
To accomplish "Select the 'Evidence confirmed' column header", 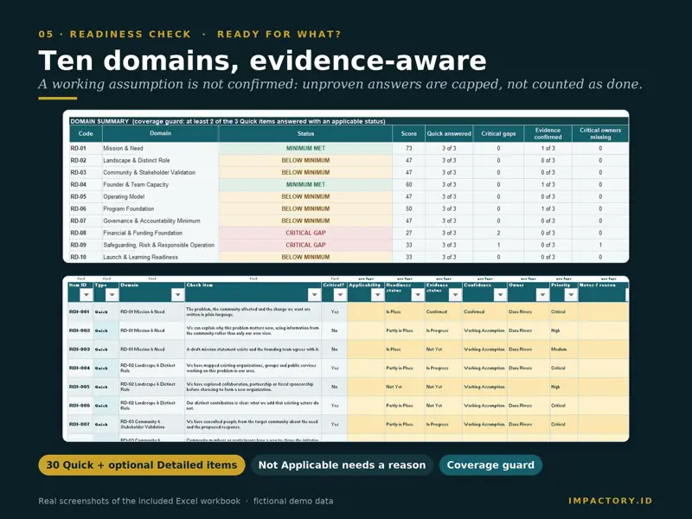I will point(548,134).
